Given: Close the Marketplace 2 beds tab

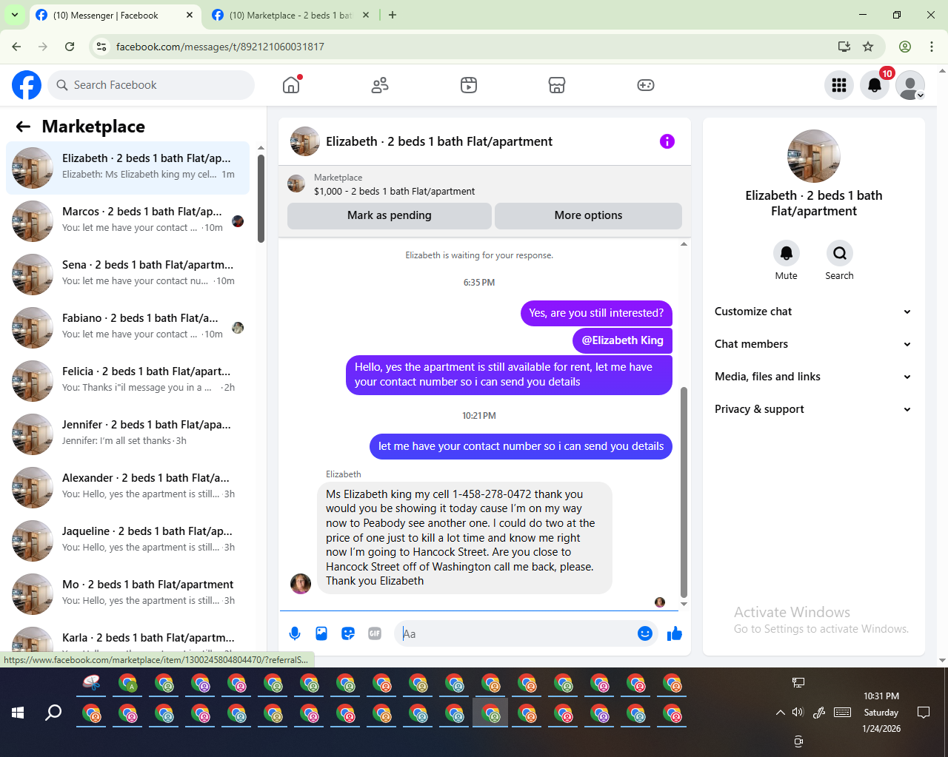Looking at the screenshot, I should (x=366, y=15).
